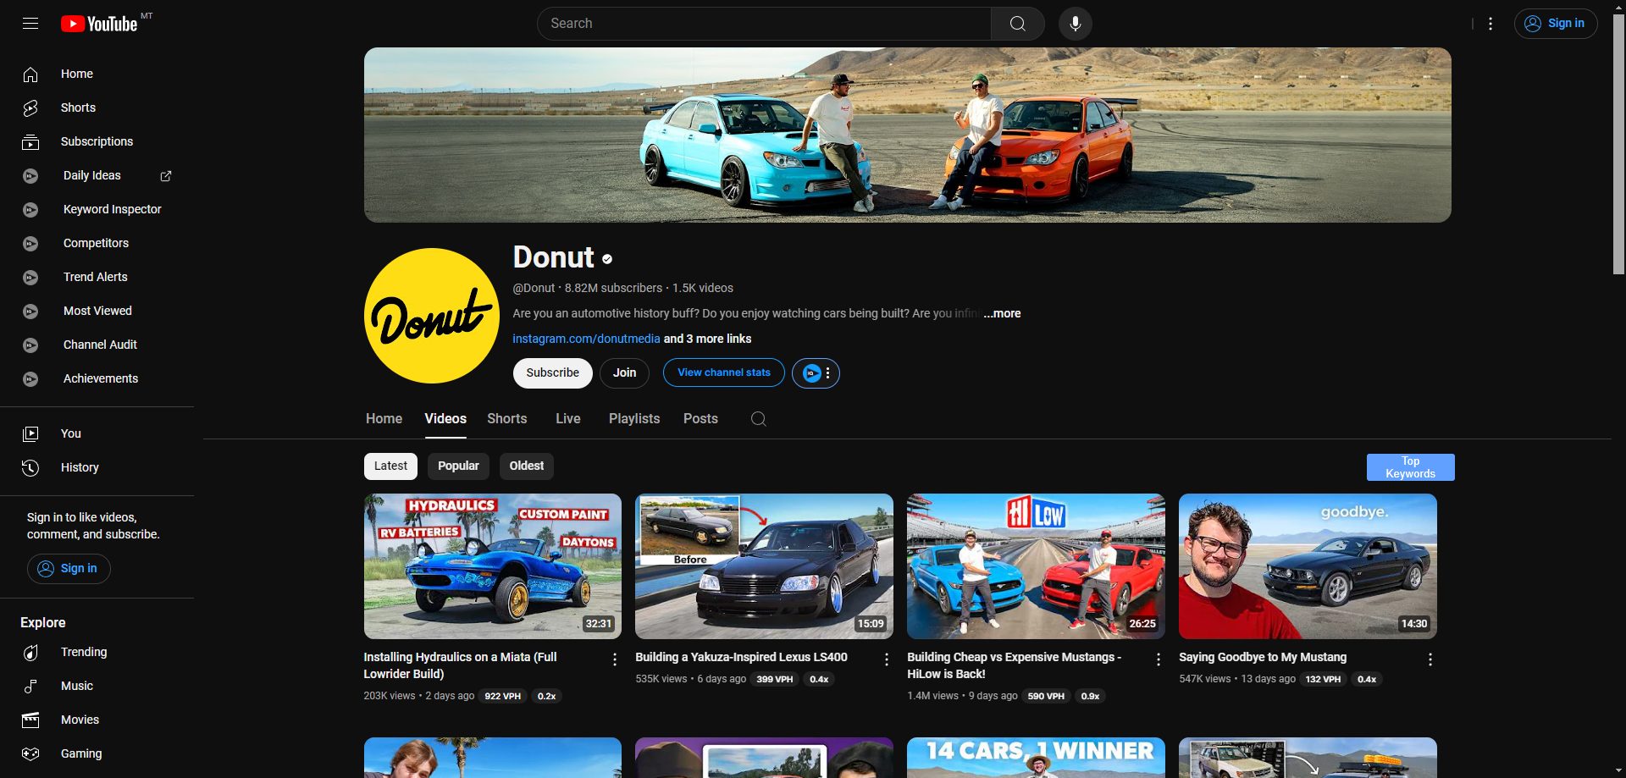Open Home in the sidebar

pos(97,74)
